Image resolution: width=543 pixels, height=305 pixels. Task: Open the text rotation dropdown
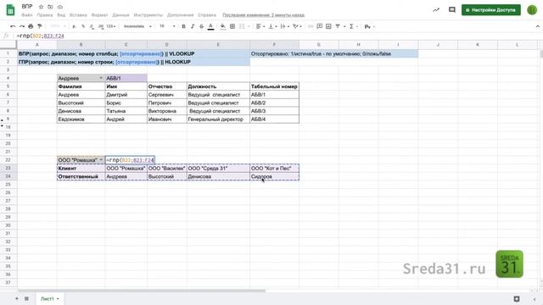point(297,26)
